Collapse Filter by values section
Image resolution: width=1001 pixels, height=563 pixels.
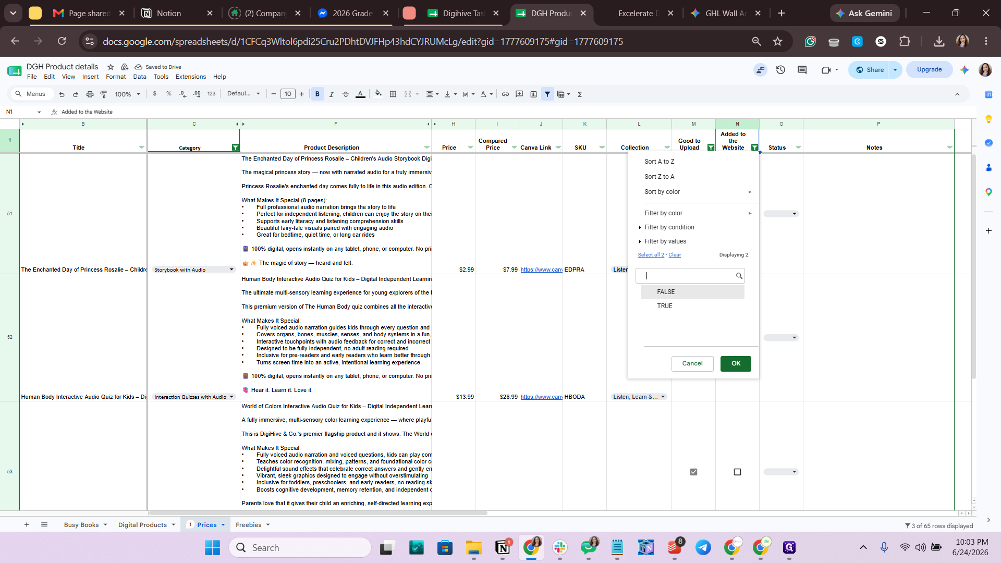pyautogui.click(x=665, y=241)
